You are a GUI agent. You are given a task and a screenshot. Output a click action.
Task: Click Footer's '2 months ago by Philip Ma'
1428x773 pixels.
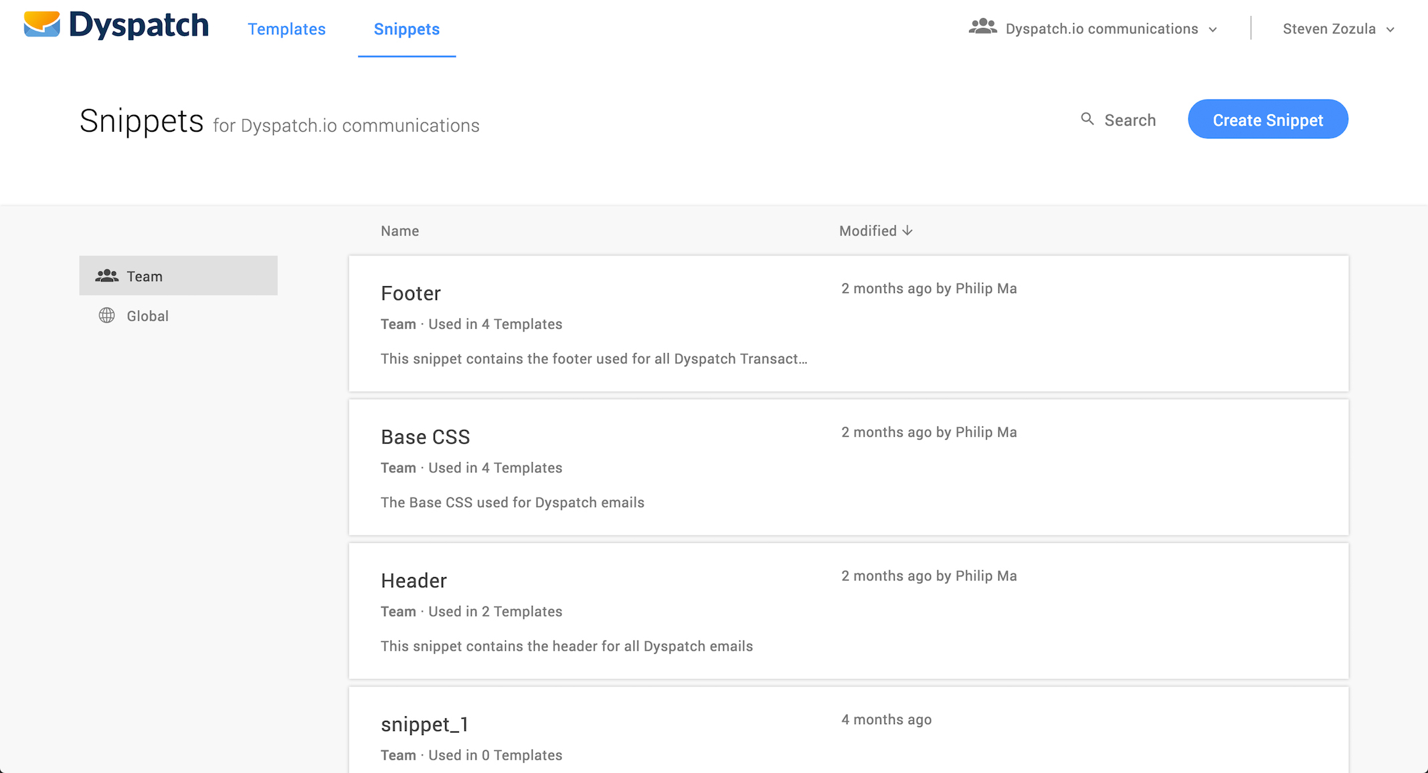929,289
